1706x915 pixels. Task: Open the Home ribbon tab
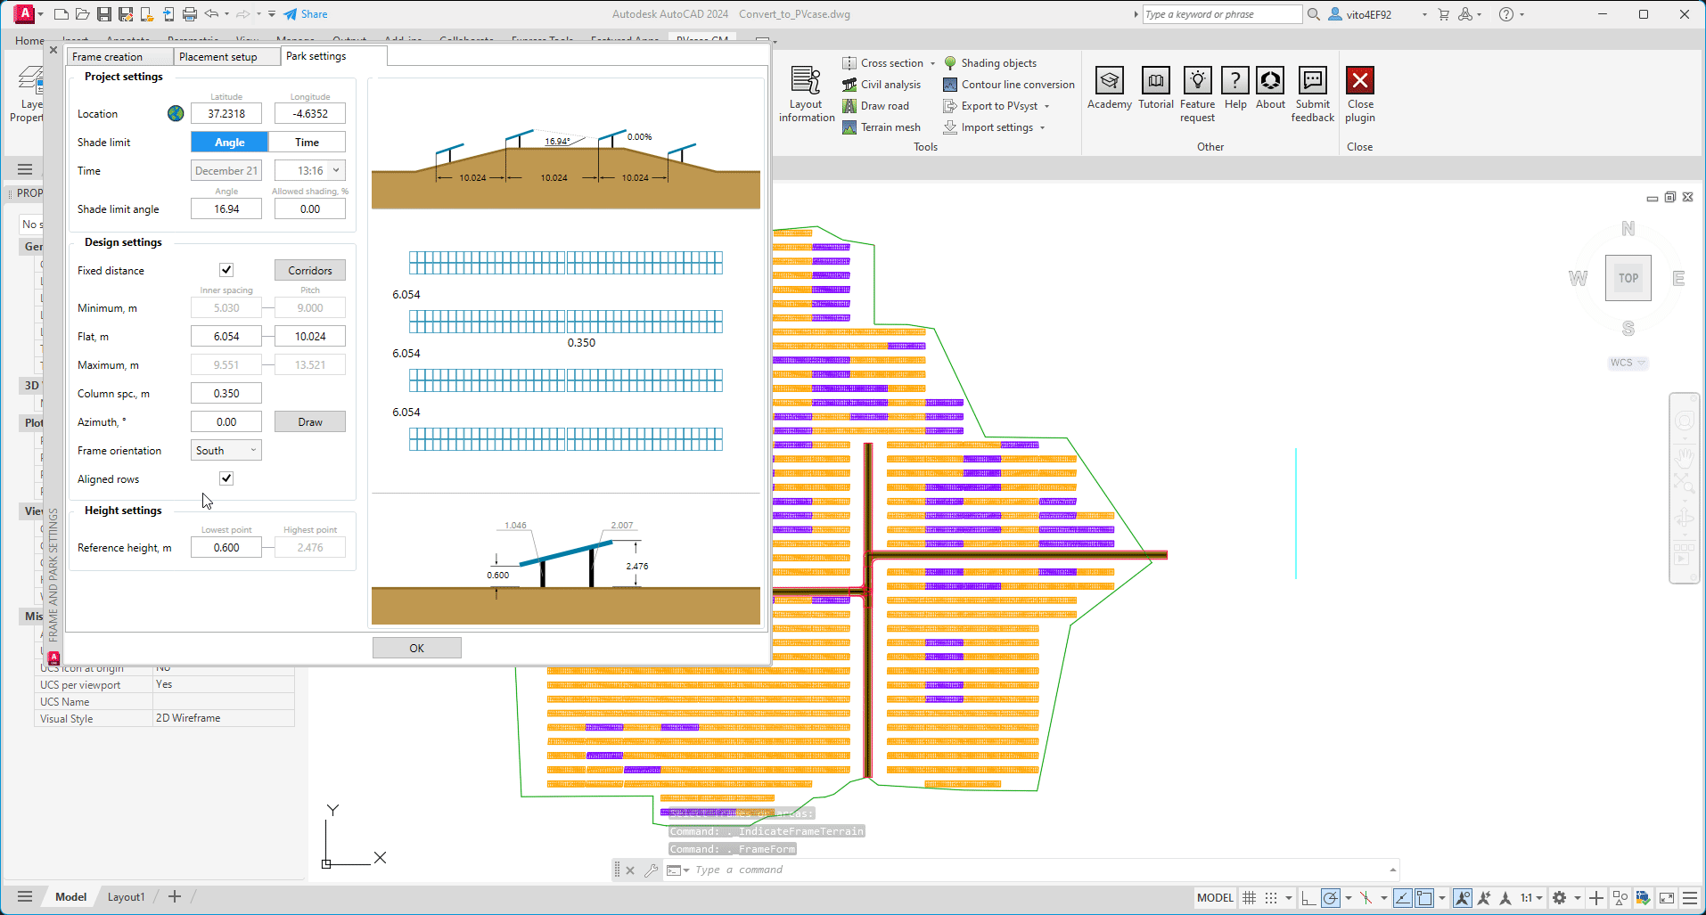[x=29, y=40]
